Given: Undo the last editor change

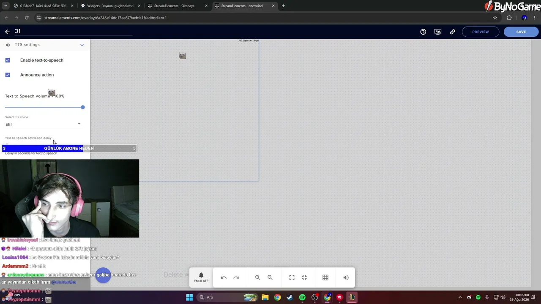Looking at the screenshot, I should pyautogui.click(x=224, y=277).
